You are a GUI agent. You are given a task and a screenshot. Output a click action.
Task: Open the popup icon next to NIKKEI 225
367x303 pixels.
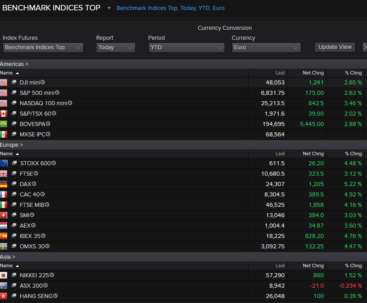coord(14,275)
